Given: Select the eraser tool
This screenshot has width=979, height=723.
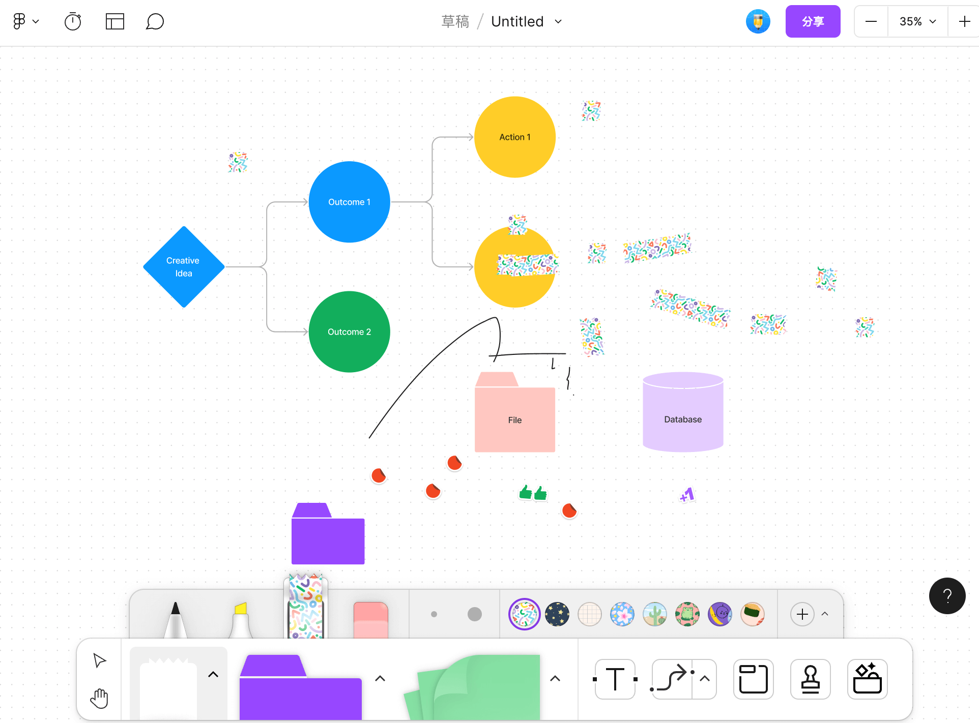Looking at the screenshot, I should pos(370,619).
